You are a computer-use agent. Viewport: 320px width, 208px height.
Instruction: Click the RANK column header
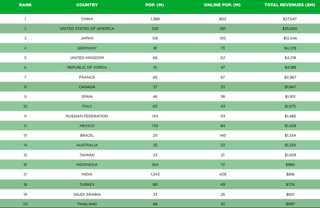pos(25,5)
